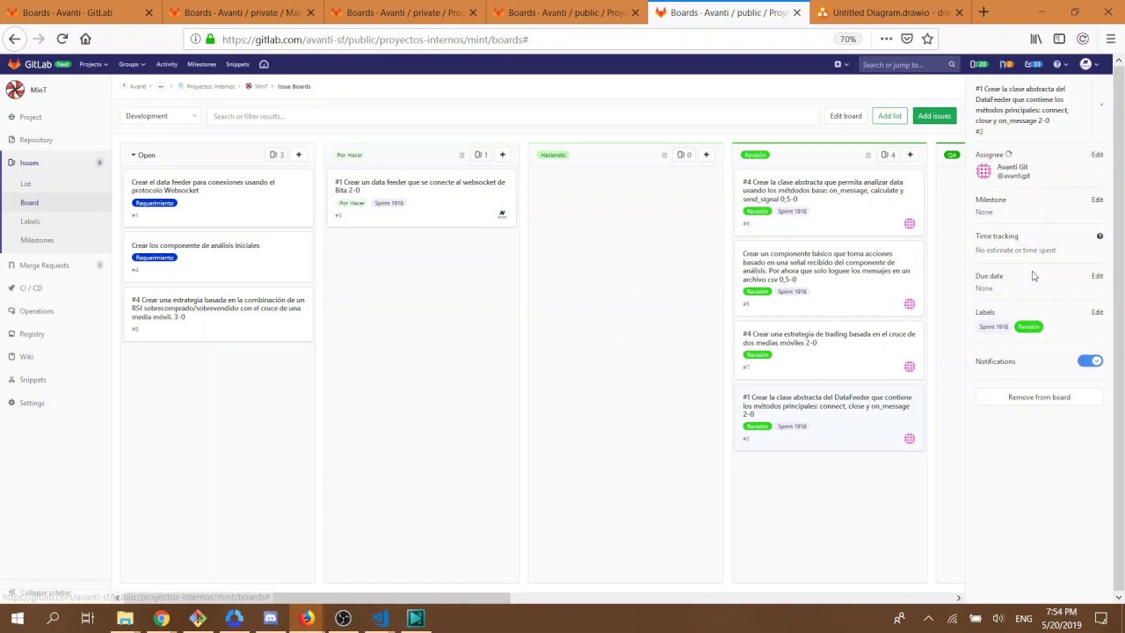
Task: Edit the Milestone field
Action: tap(1097, 200)
